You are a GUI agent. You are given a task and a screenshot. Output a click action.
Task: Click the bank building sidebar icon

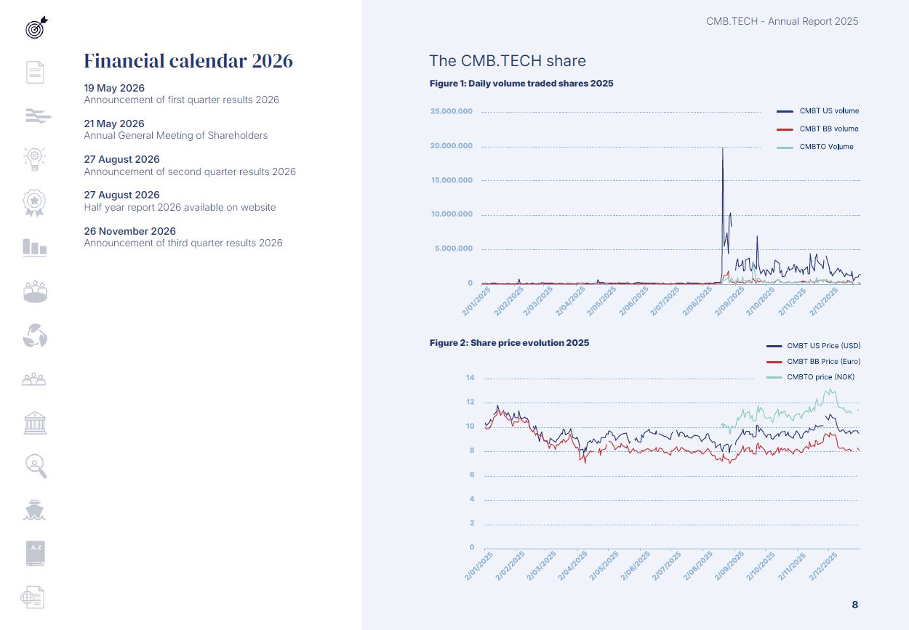click(x=35, y=422)
